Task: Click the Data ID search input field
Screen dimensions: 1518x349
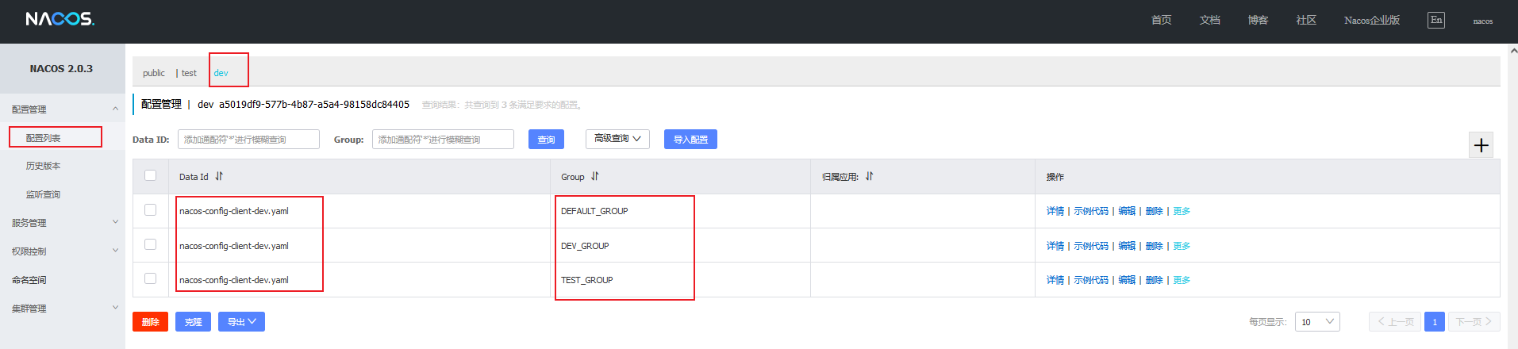Action: coord(248,140)
